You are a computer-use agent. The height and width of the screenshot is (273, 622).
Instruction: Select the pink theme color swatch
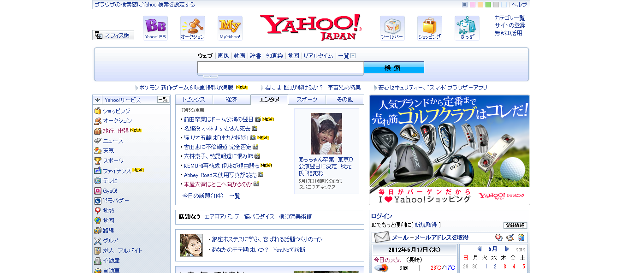pos(473,5)
